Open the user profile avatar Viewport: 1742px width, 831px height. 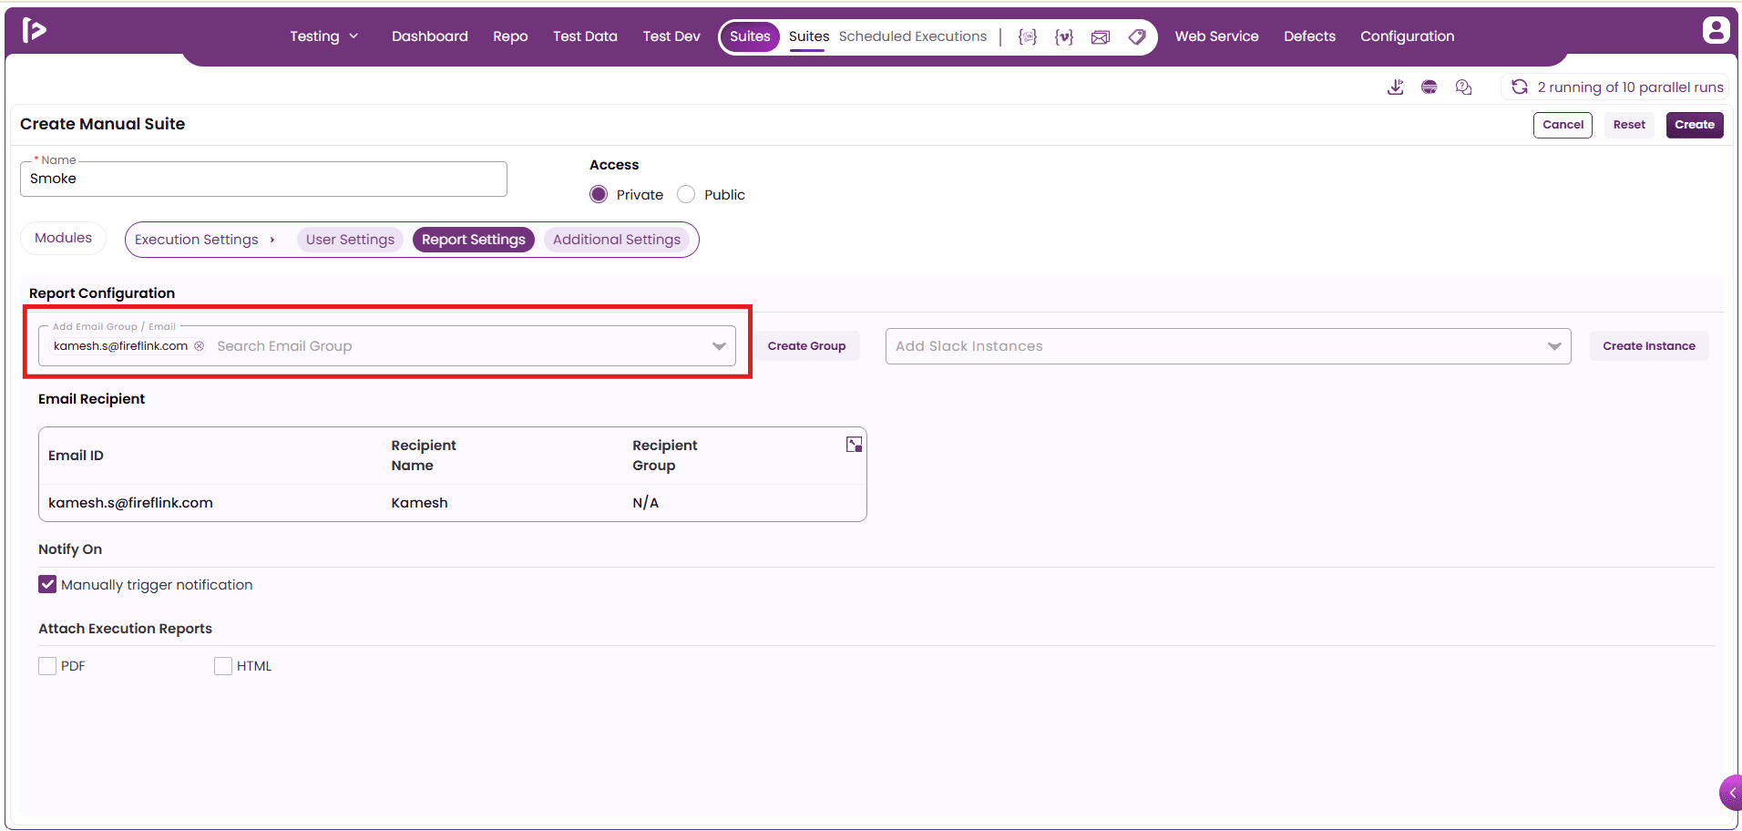pos(1716,30)
